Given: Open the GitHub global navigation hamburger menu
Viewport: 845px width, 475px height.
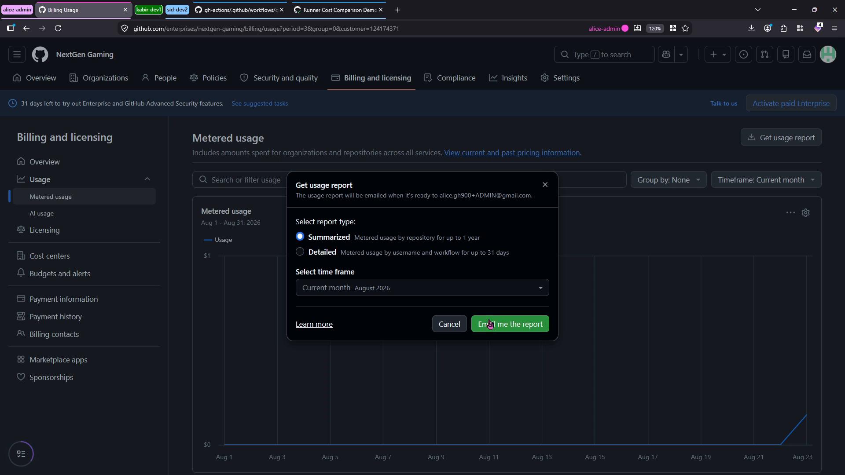Looking at the screenshot, I should pos(17,55).
